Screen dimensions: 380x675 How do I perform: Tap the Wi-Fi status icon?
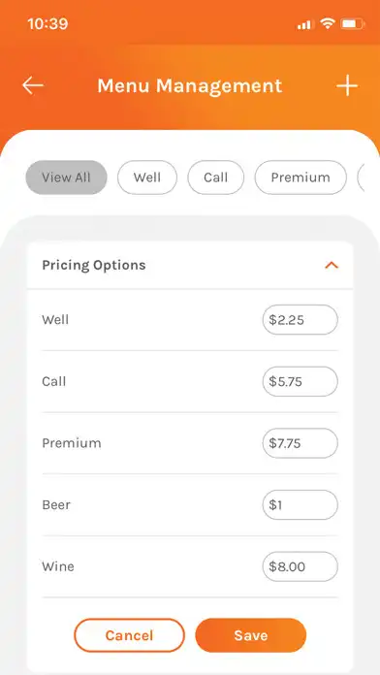tap(327, 23)
